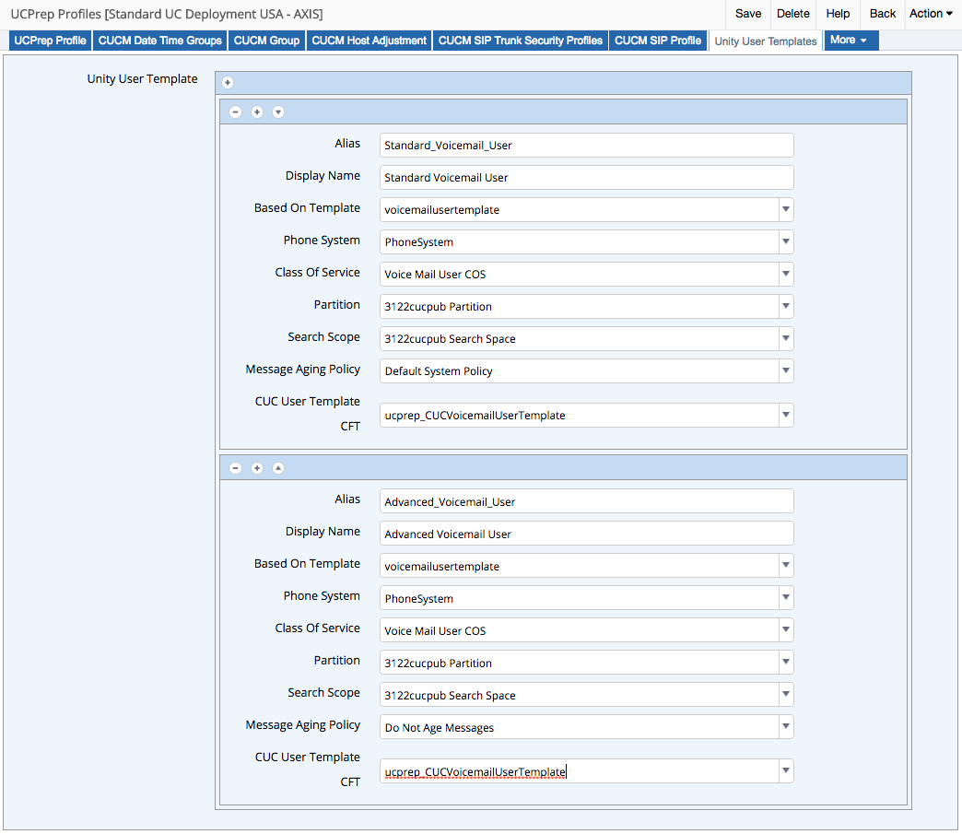The image size is (962, 834).
Task: Open the CUCM Host Adjustment tab
Action: [369, 41]
